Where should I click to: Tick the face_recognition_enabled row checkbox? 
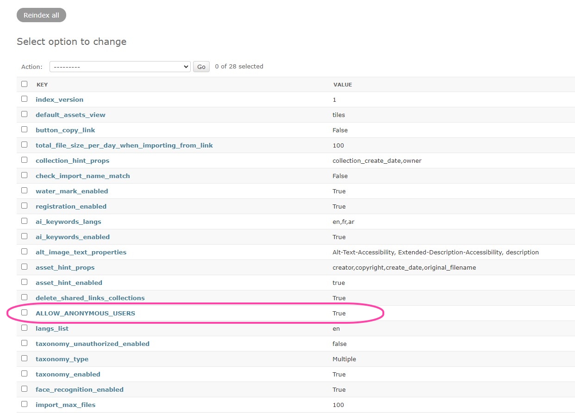[x=25, y=389]
